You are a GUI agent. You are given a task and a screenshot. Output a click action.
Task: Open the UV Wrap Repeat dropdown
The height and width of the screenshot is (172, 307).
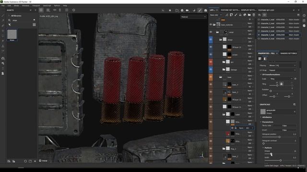click(283, 70)
